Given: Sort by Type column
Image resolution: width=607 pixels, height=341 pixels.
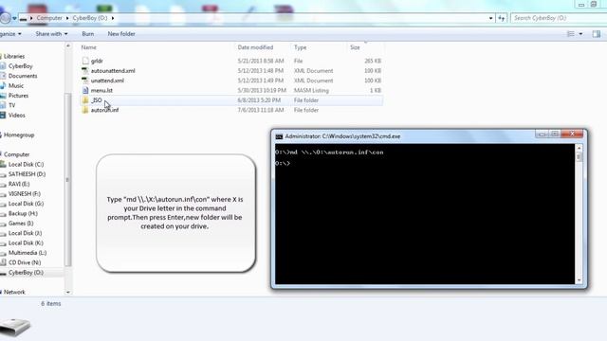Looking at the screenshot, I should point(300,47).
